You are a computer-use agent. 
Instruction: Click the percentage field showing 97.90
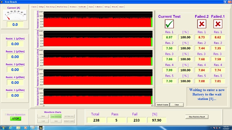pos(157,120)
